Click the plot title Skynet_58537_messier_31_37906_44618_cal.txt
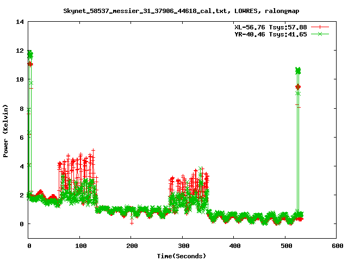This screenshot has width=348, height=261. click(145, 11)
